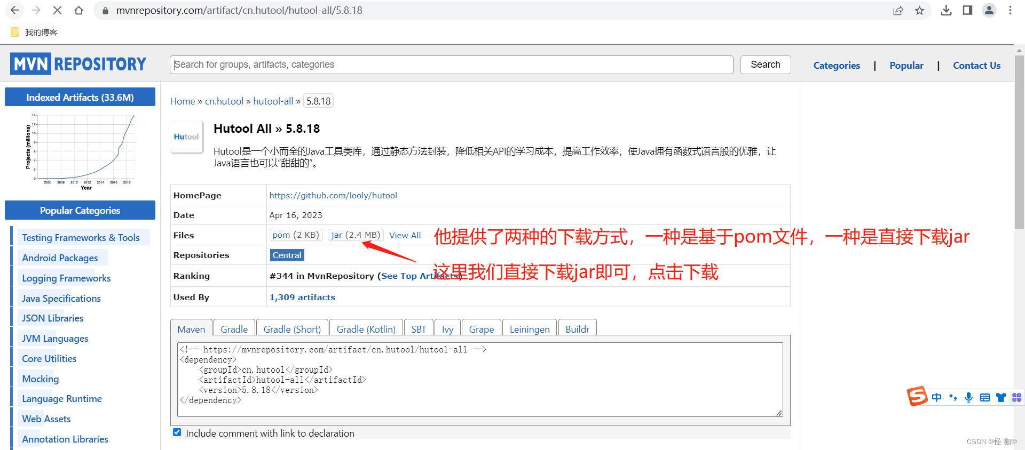This screenshot has height=450, width=1025.
Task: Open Core Utilities category
Action: click(x=49, y=359)
